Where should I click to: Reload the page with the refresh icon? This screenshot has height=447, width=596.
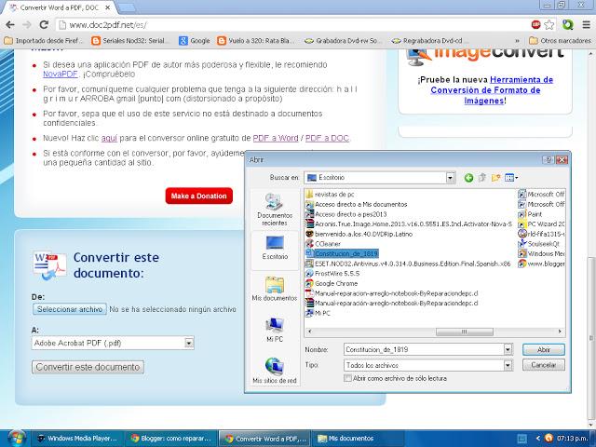(x=44, y=25)
